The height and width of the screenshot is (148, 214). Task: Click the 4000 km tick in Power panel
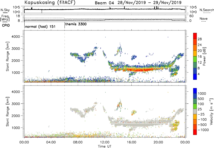point(16,37)
